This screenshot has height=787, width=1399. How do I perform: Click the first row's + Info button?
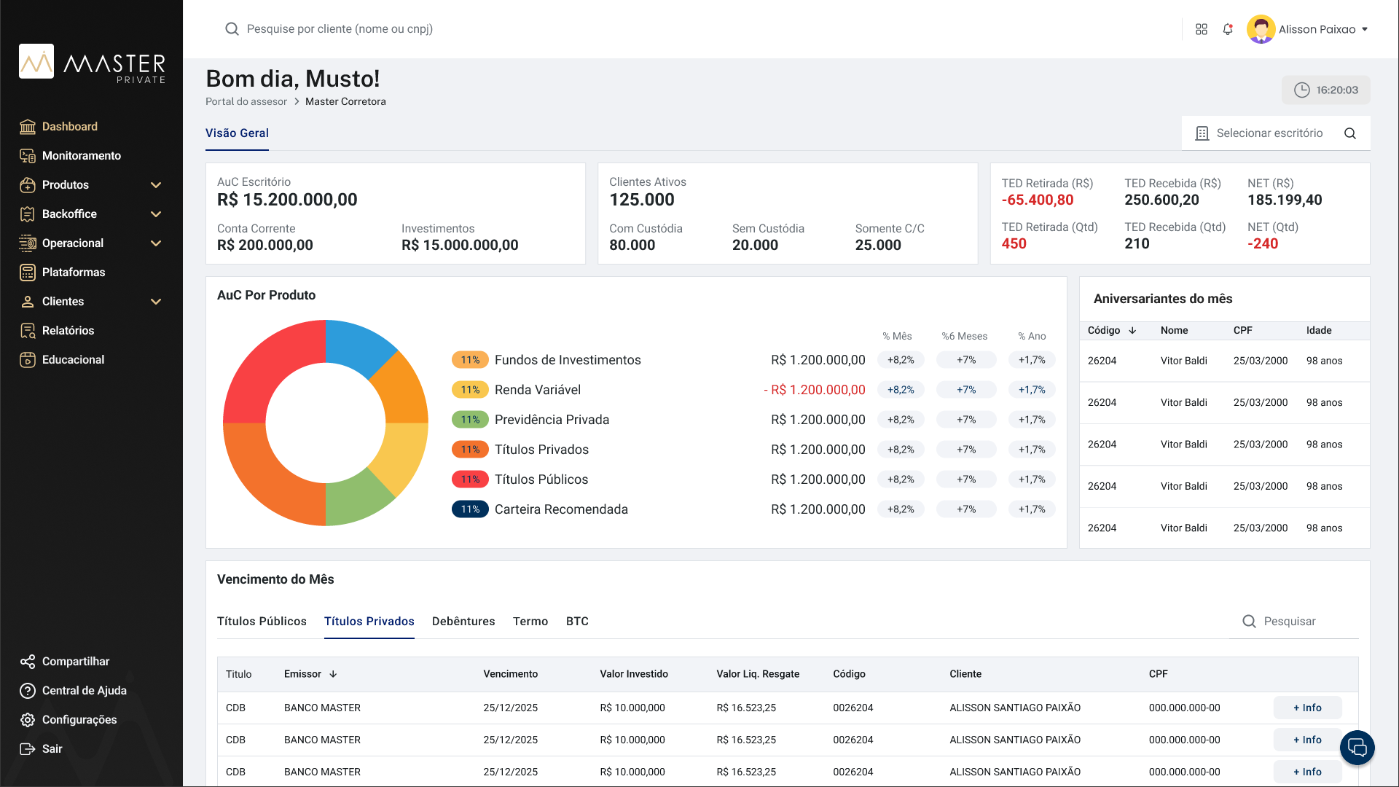point(1307,708)
